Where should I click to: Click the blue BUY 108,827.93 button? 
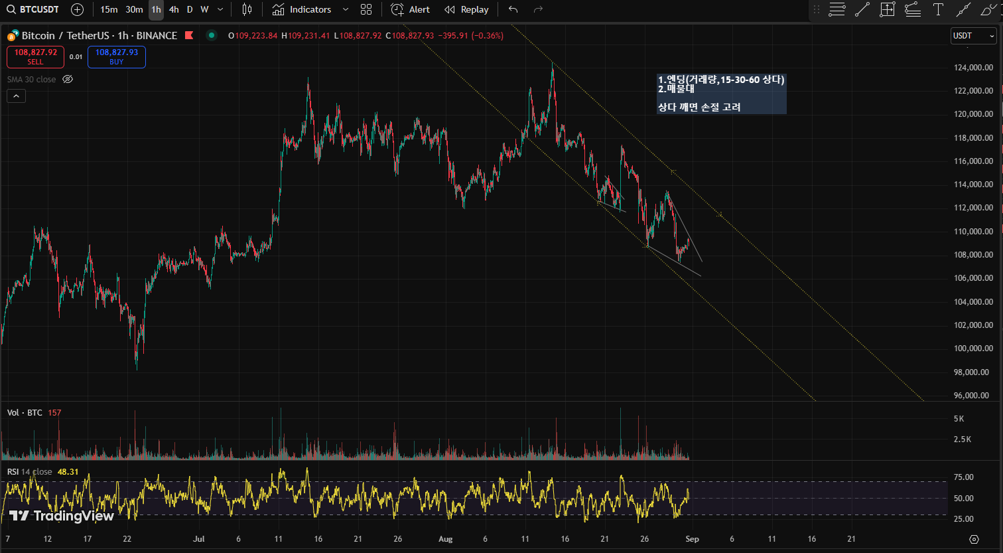coord(117,56)
